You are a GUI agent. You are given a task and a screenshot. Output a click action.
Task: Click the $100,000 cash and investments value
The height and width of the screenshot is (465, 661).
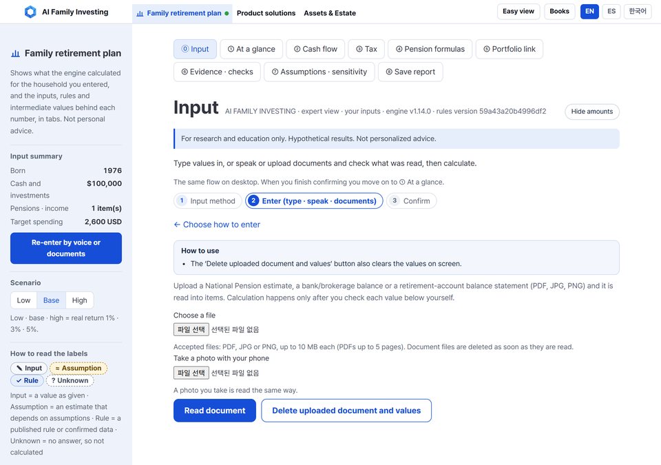[104, 183]
